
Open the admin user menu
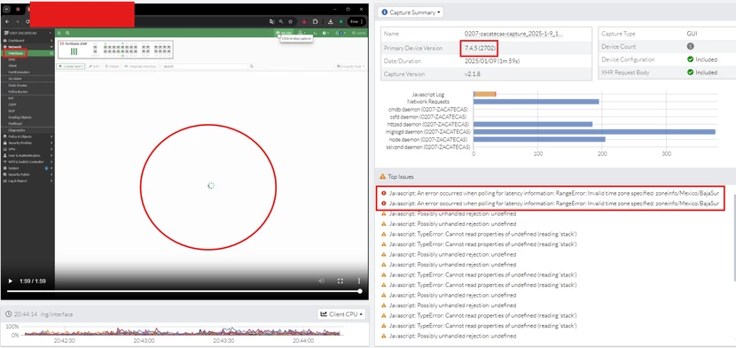(x=359, y=34)
